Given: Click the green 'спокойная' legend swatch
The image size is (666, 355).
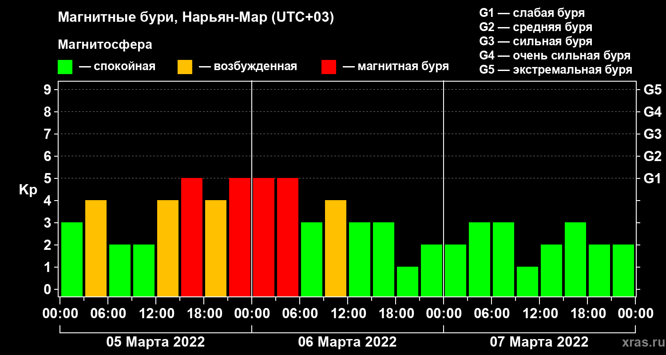Looking at the screenshot, I should click(x=65, y=67).
